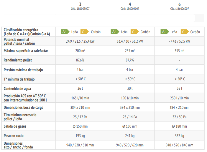Click the Rendimiento pellet 87,6% cell

(x=80, y=60)
